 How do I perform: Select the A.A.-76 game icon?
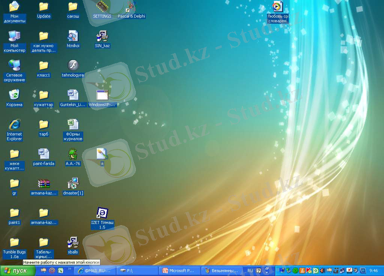(x=72, y=154)
